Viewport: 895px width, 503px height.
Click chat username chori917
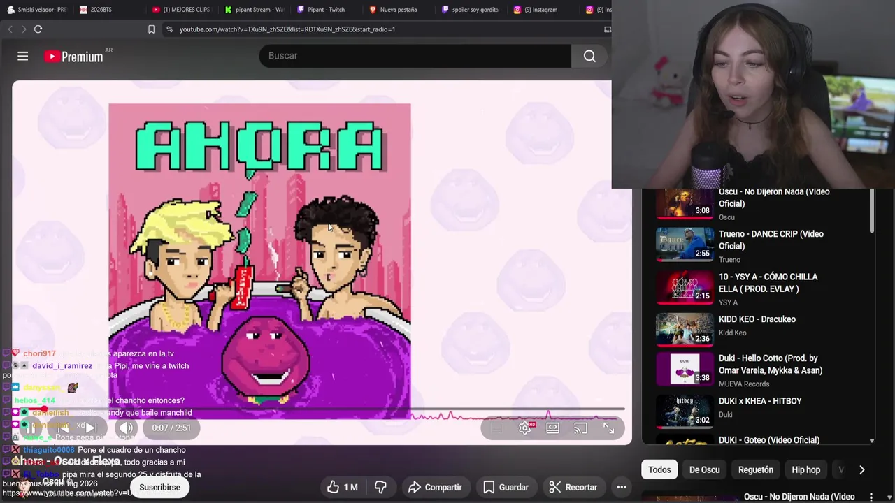pos(39,353)
